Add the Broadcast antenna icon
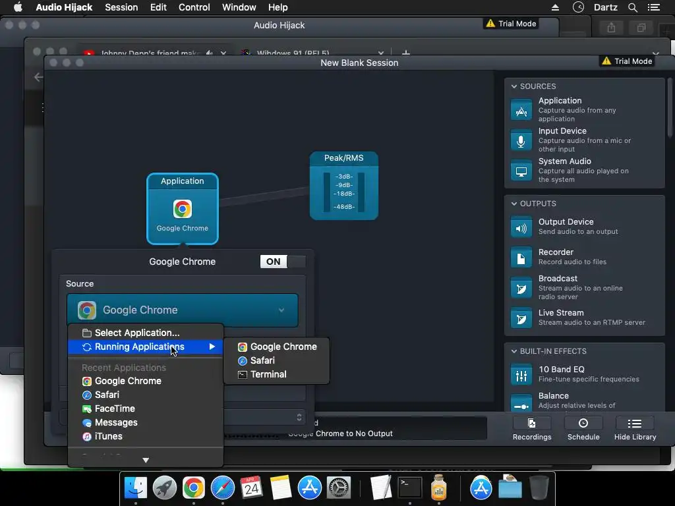Screen dimensions: 675x506 pos(521,288)
